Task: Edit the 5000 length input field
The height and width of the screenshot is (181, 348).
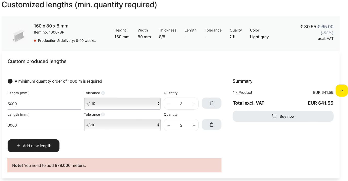Action: click(44, 104)
